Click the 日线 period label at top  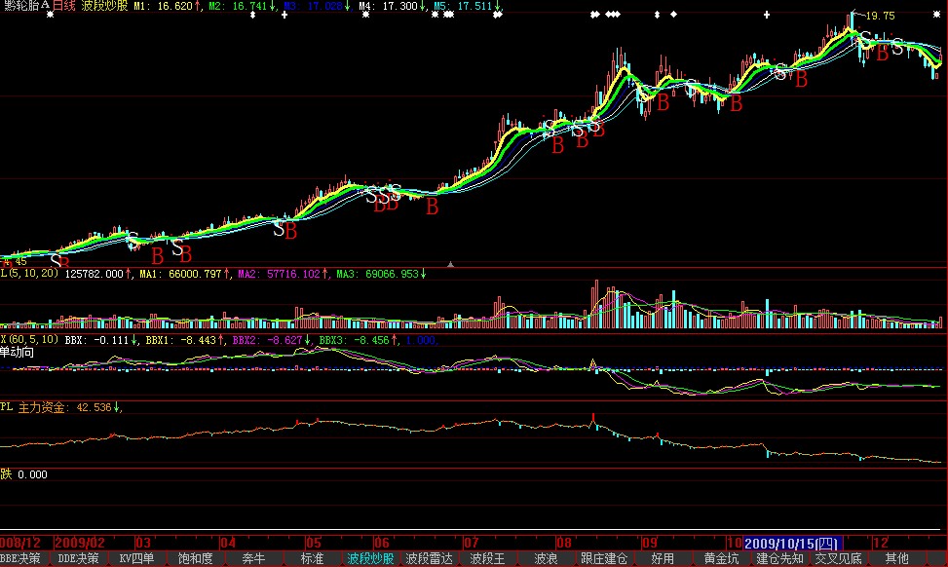click(x=64, y=6)
